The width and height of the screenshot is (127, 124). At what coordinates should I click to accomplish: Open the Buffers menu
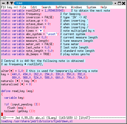[x=61, y=7]
